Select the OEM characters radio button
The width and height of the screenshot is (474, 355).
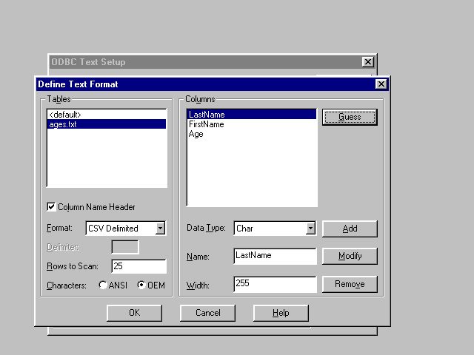click(x=141, y=285)
